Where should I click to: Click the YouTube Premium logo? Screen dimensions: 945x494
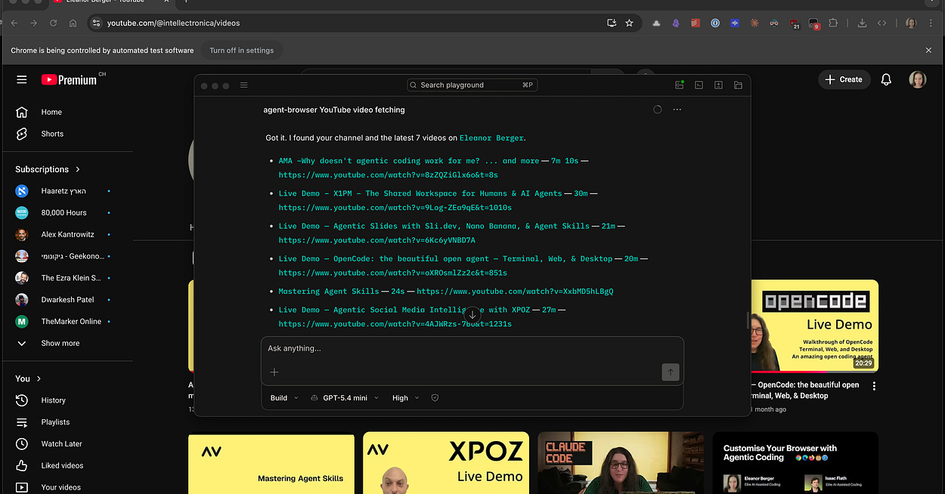click(69, 79)
